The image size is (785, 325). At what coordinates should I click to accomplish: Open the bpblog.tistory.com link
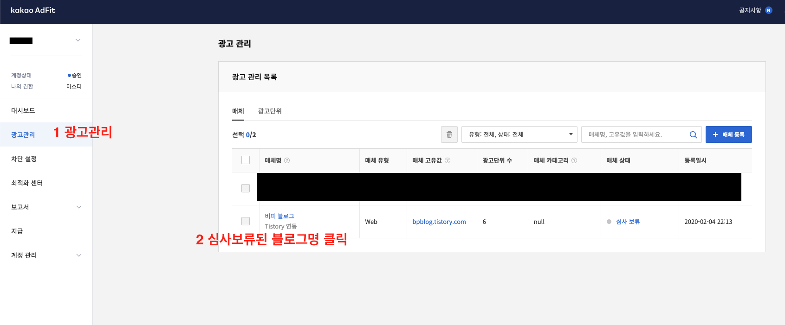(439, 222)
